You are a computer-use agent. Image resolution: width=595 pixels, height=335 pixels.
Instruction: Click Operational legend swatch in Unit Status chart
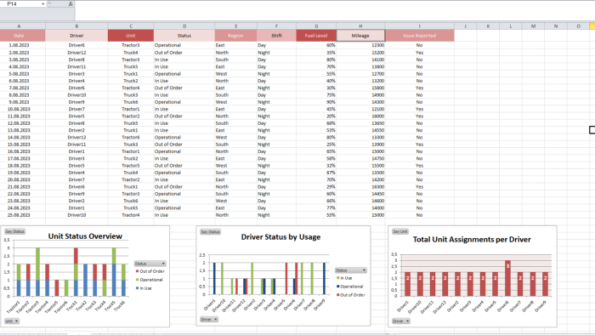coord(137,280)
